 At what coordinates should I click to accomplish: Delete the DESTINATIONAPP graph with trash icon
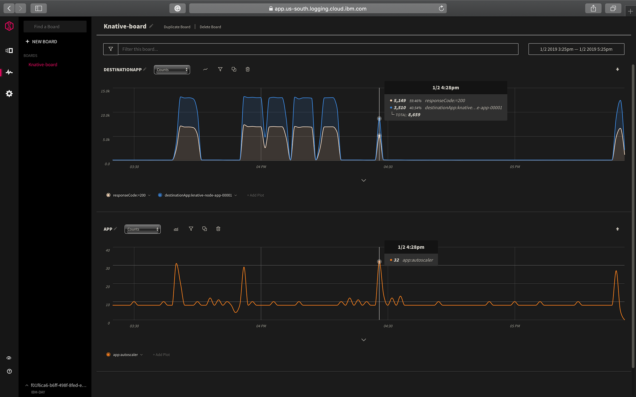[x=248, y=69]
